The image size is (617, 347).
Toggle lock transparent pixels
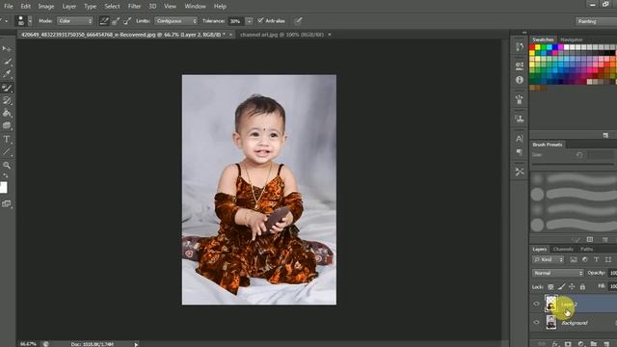point(550,287)
